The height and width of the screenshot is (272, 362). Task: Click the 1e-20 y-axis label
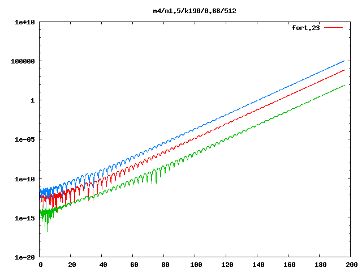(25, 257)
